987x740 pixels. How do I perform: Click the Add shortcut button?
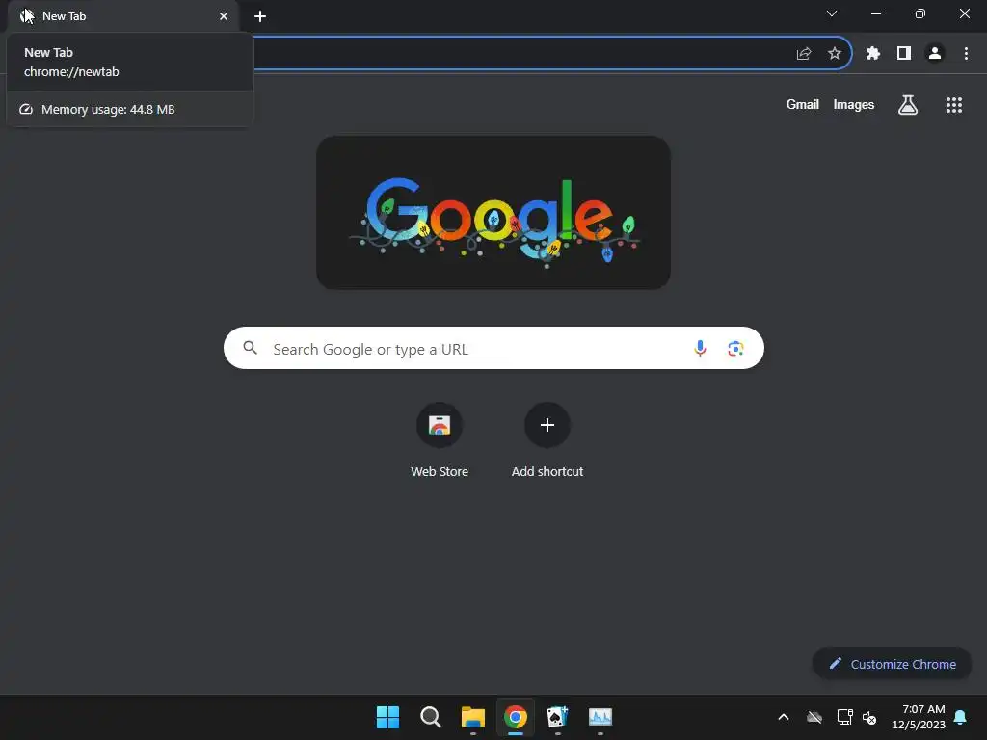point(547,440)
